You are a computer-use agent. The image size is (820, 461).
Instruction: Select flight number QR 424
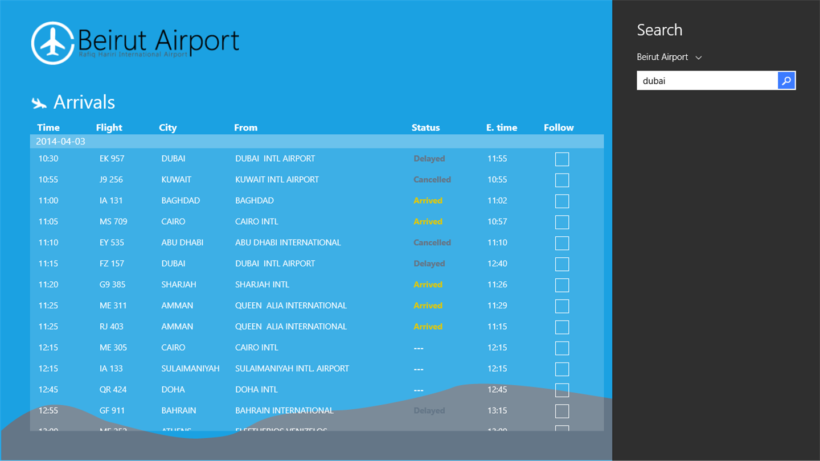click(113, 390)
